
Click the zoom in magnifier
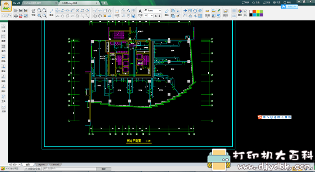point(40,11)
